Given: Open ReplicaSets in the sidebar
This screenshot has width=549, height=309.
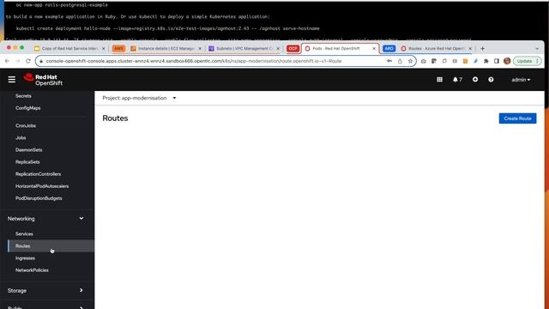Looking at the screenshot, I should pyautogui.click(x=27, y=162).
